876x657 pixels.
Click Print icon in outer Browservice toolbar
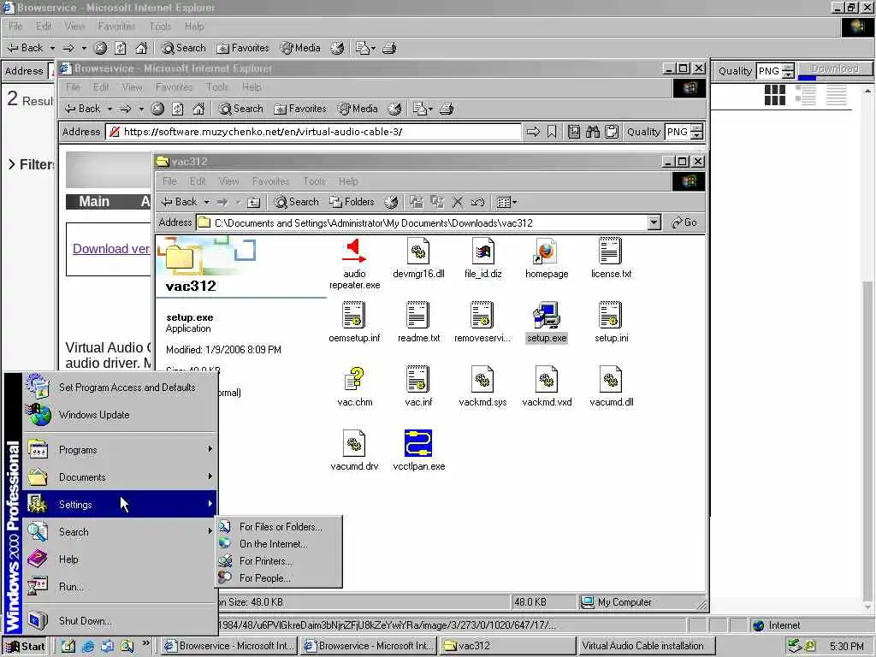(x=389, y=48)
